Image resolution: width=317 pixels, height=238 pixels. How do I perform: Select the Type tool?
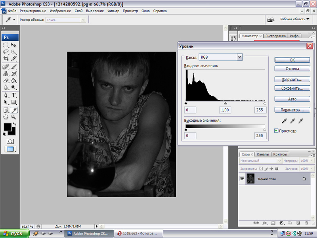pos(13,95)
